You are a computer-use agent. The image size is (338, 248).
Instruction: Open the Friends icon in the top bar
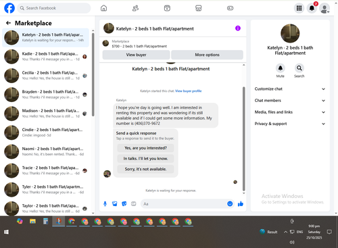tap(135, 8)
